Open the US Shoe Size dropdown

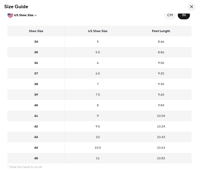(22, 15)
